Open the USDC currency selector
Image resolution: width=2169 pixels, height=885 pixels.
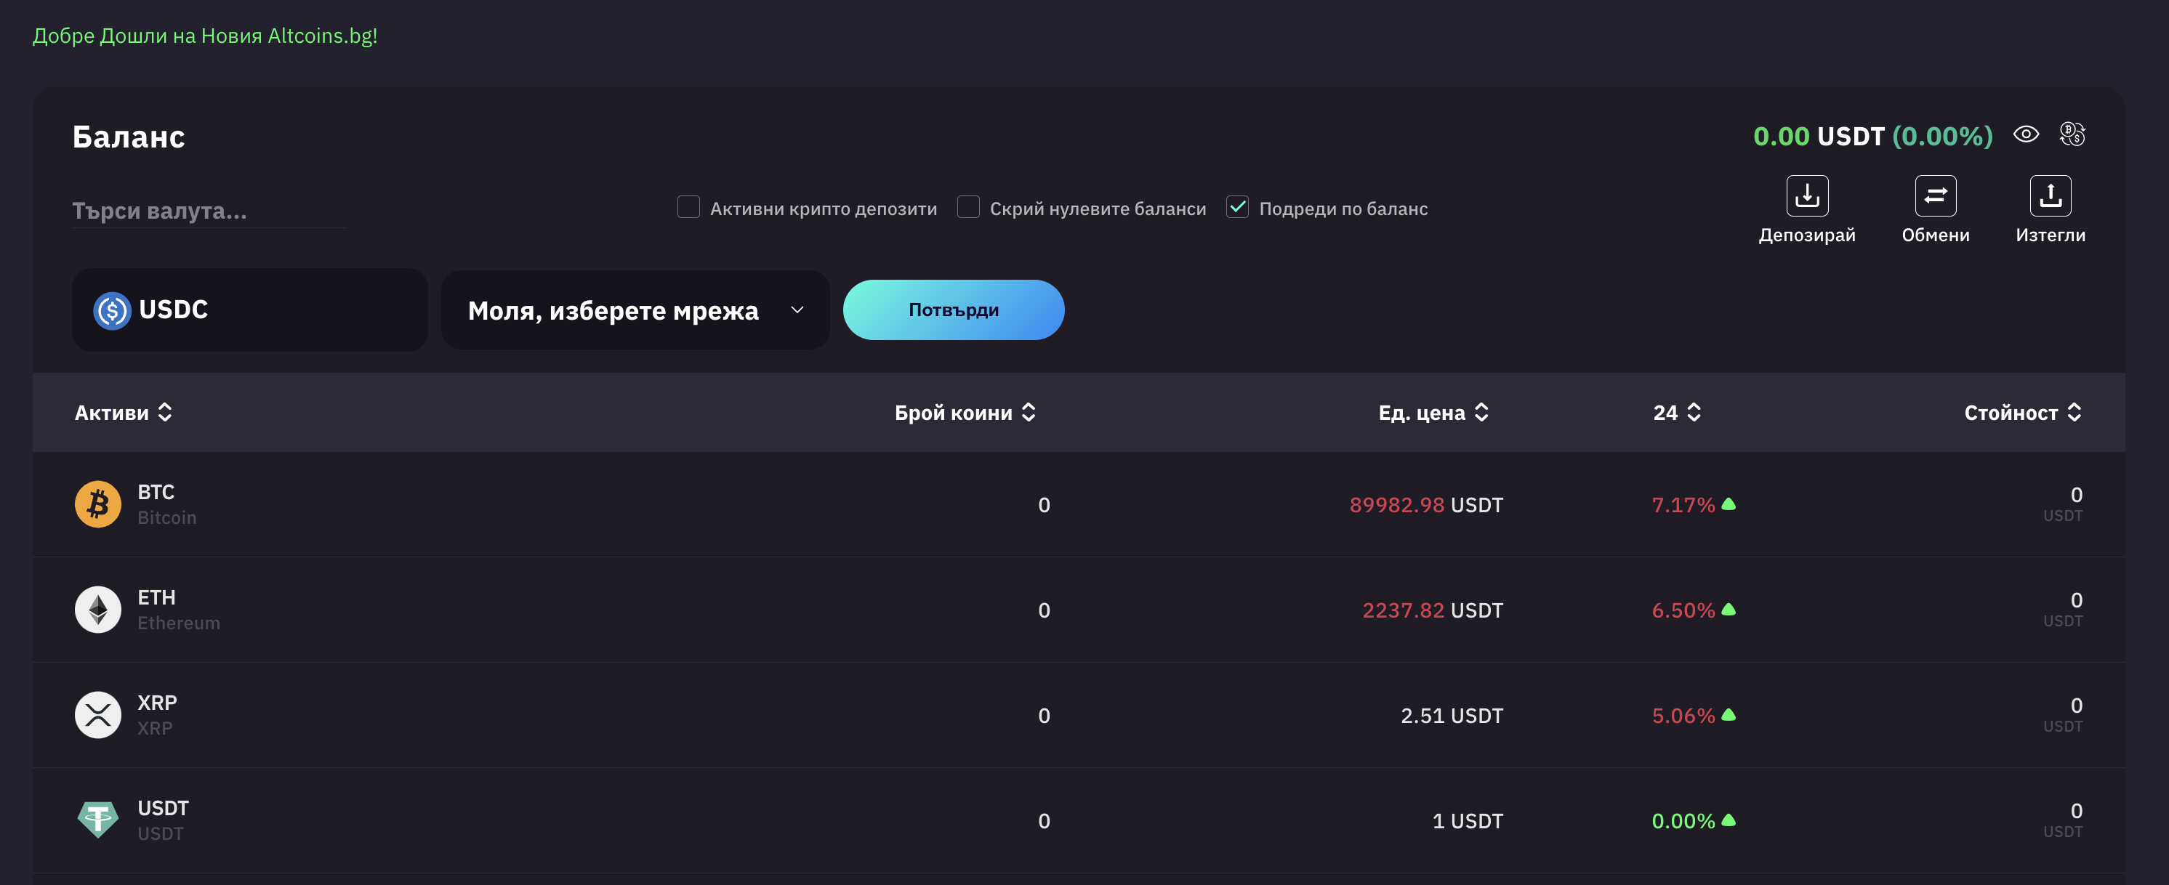[x=249, y=310]
